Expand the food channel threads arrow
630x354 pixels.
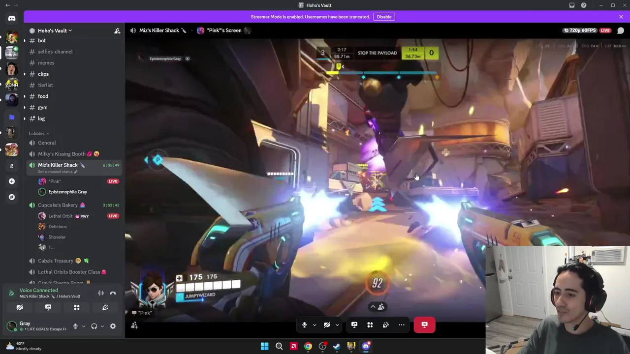click(x=24, y=96)
